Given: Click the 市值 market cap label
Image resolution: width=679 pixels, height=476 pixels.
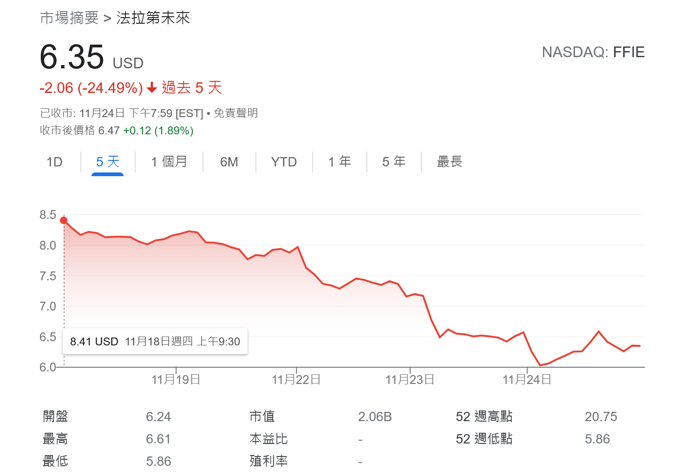Looking at the screenshot, I should tap(262, 416).
